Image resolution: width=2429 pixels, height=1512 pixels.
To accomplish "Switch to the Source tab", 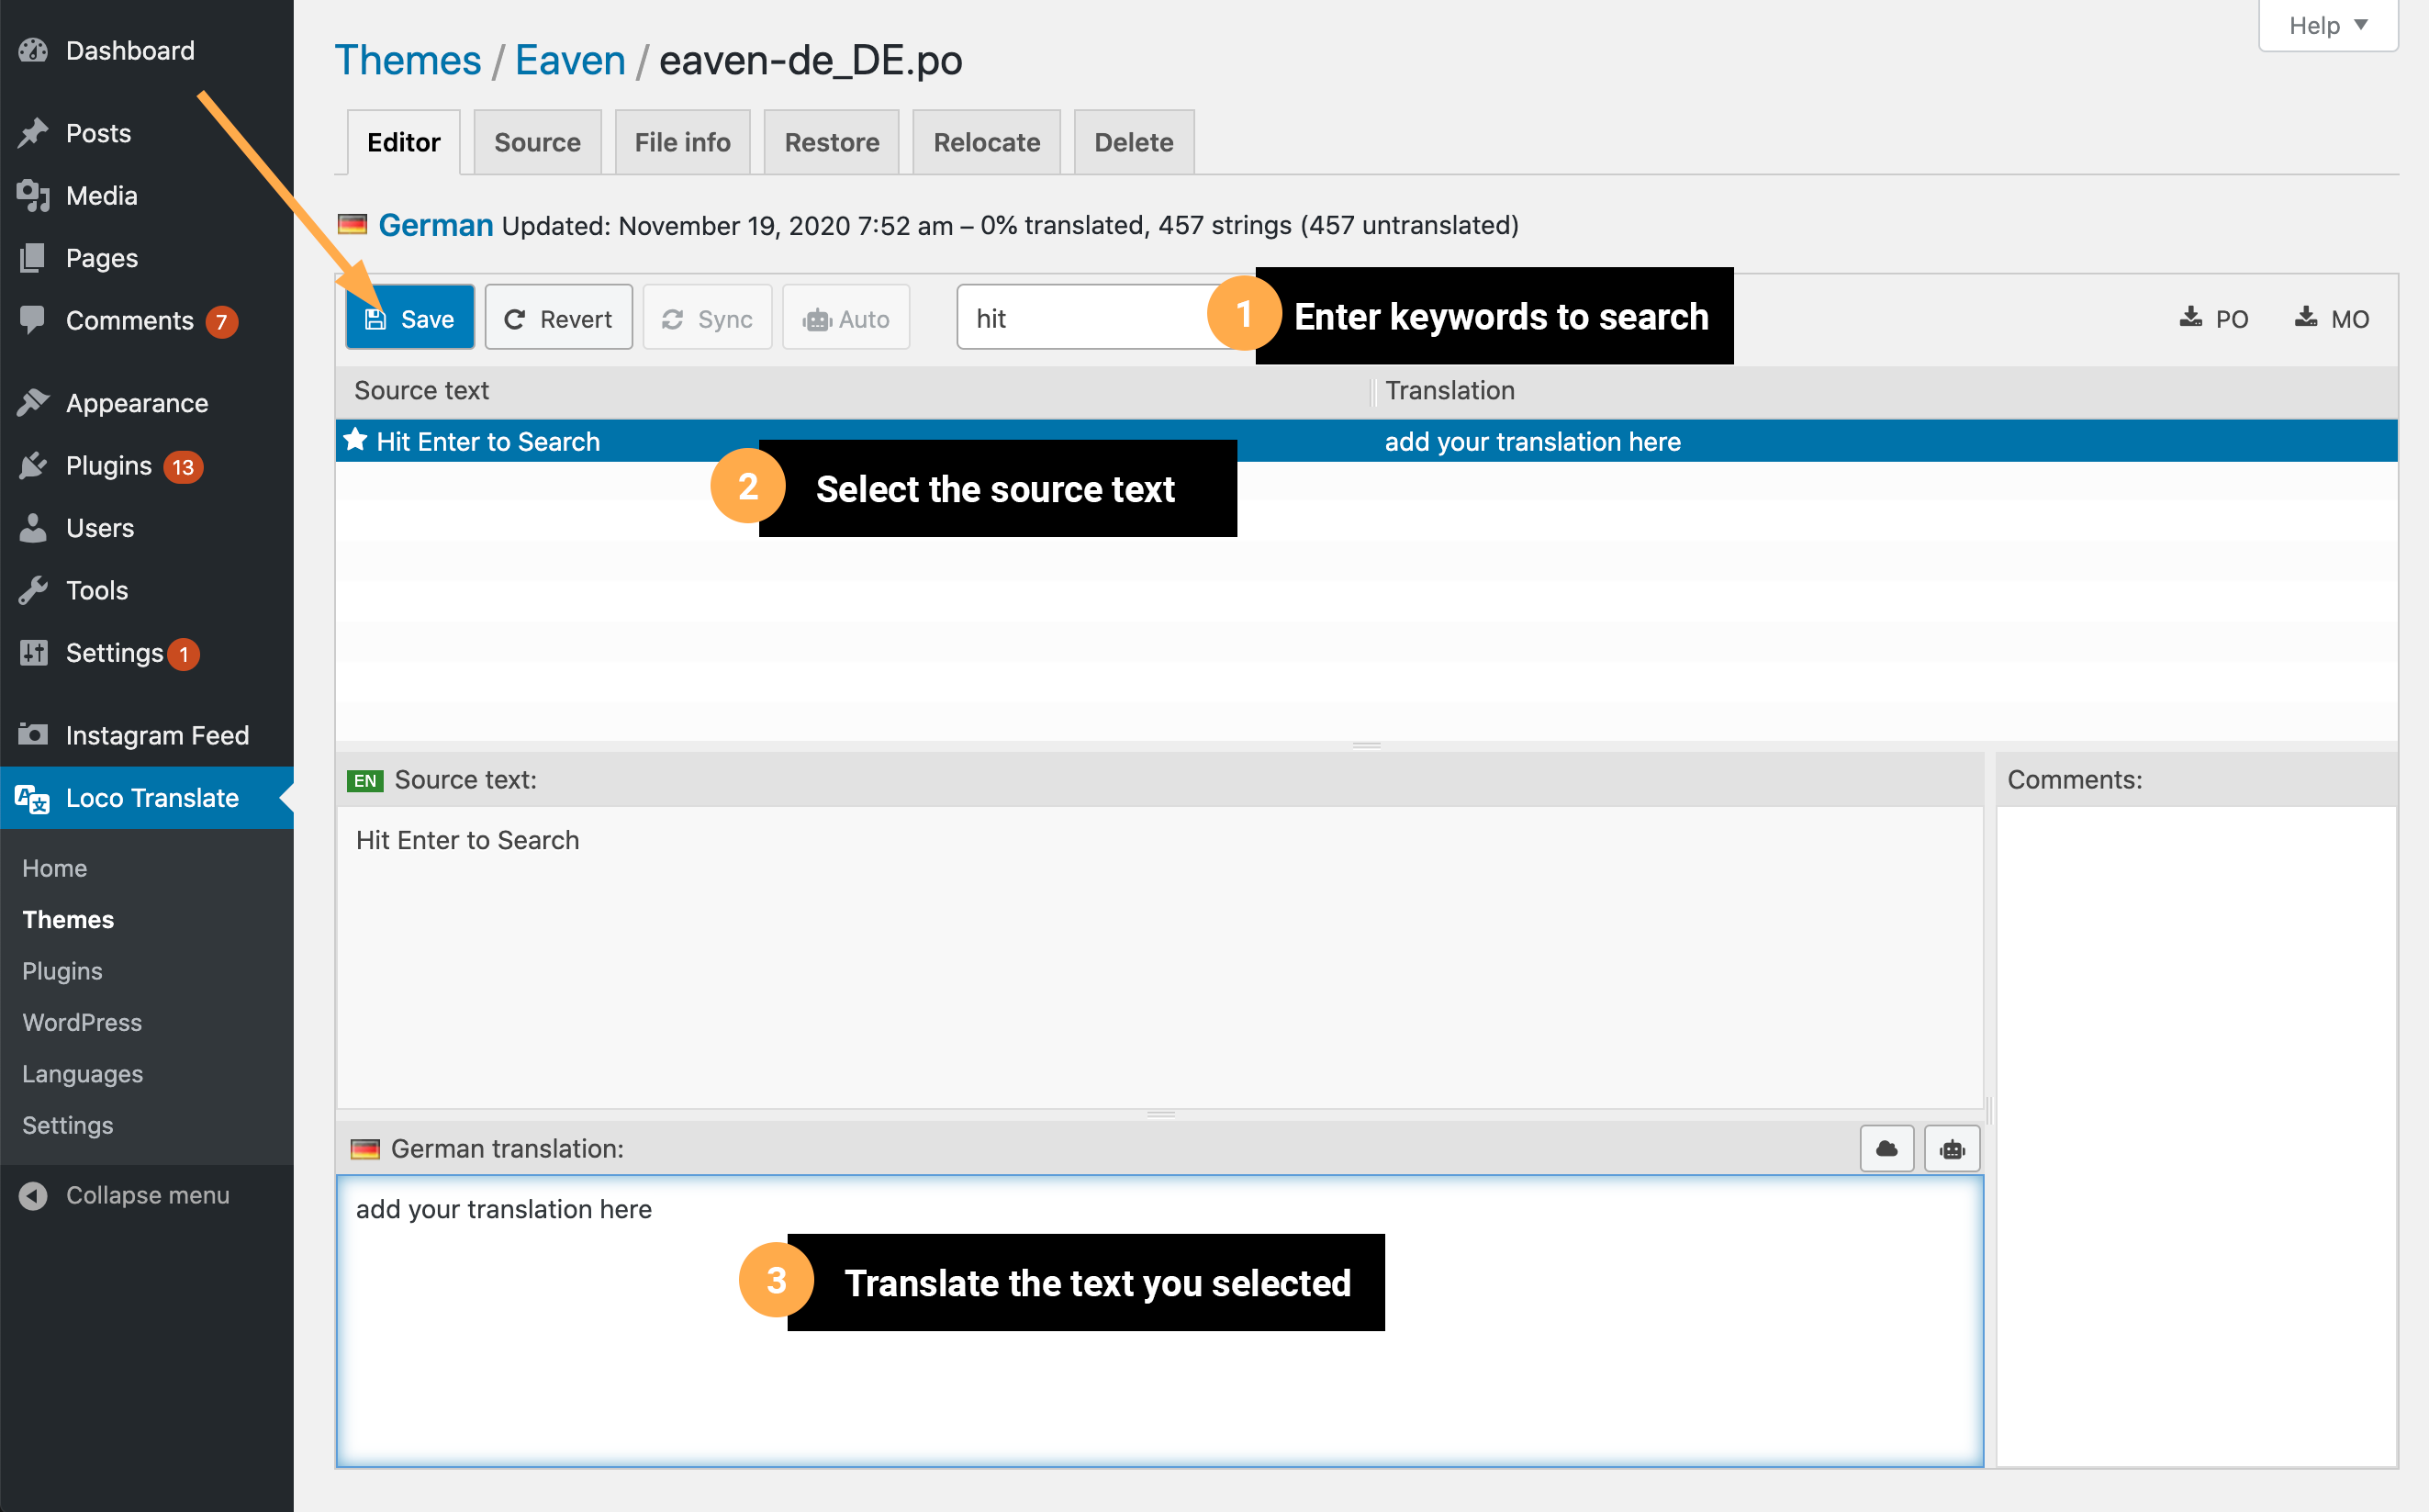I will [537, 142].
